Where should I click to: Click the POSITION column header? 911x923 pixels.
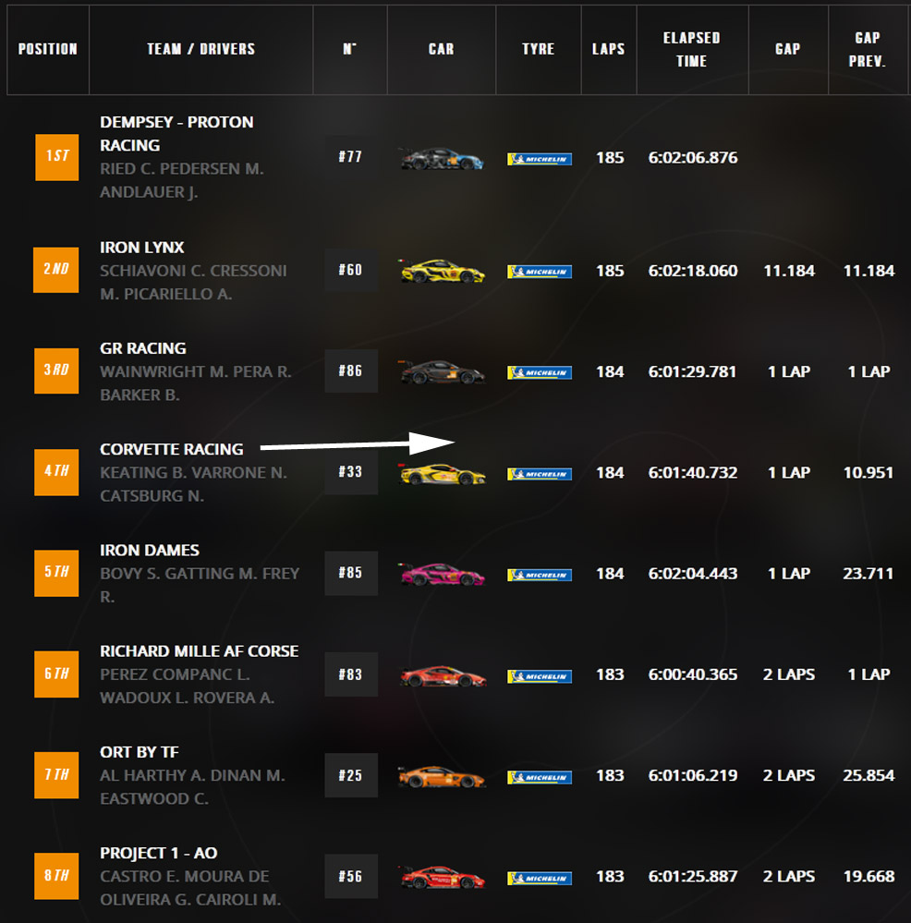point(48,49)
